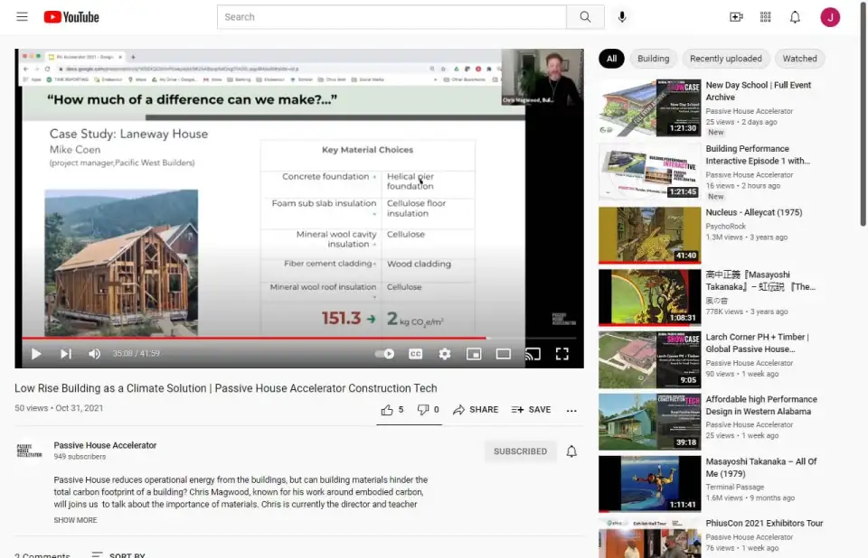Open the Passive House Accelerator channel link
This screenshot has height=558, width=868.
105,445
